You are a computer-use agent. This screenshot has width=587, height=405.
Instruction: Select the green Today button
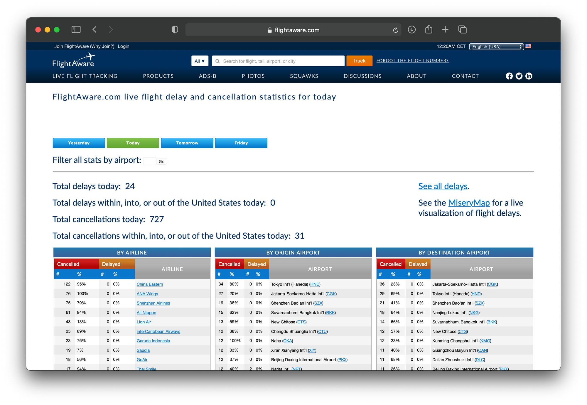(133, 143)
